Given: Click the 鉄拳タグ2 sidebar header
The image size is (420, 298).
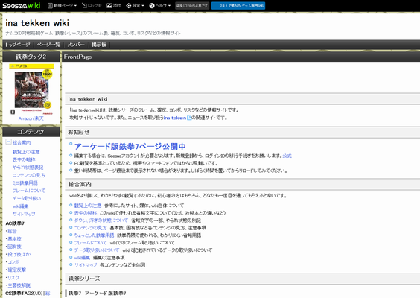Looking at the screenshot, I should coord(31,57).
